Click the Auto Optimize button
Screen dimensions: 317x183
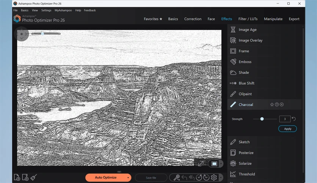(105, 178)
